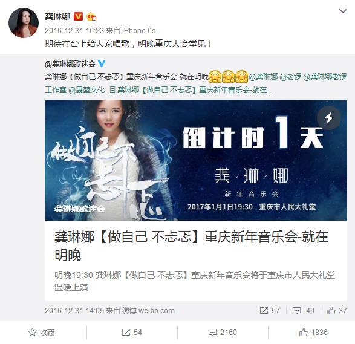The height and width of the screenshot is (344, 355).
Task: Click the blue V badge beside 龚琳娜歌迷会
Action: pyautogui.click(x=102, y=63)
